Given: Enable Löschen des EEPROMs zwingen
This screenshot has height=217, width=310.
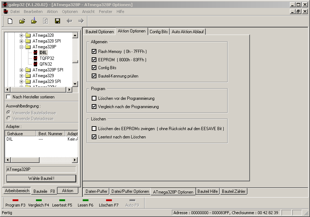Looking at the screenshot, I should pyautogui.click(x=94, y=129).
